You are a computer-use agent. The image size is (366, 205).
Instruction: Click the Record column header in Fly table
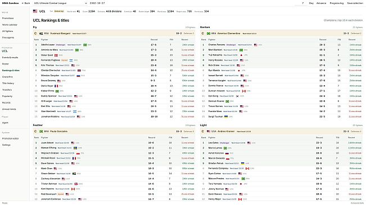[x=154, y=40]
